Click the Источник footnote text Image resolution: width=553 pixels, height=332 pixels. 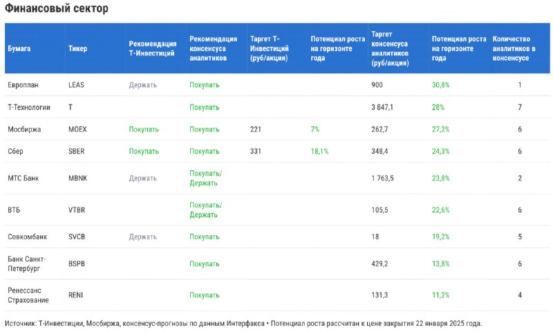coord(243,323)
